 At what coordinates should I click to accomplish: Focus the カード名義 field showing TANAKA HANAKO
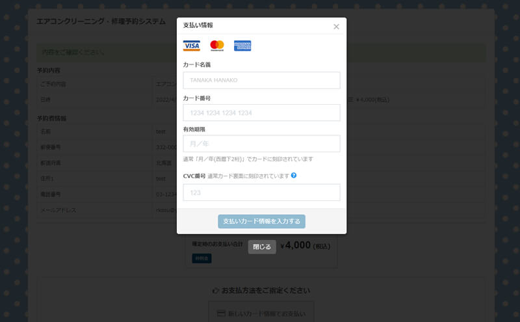click(261, 80)
